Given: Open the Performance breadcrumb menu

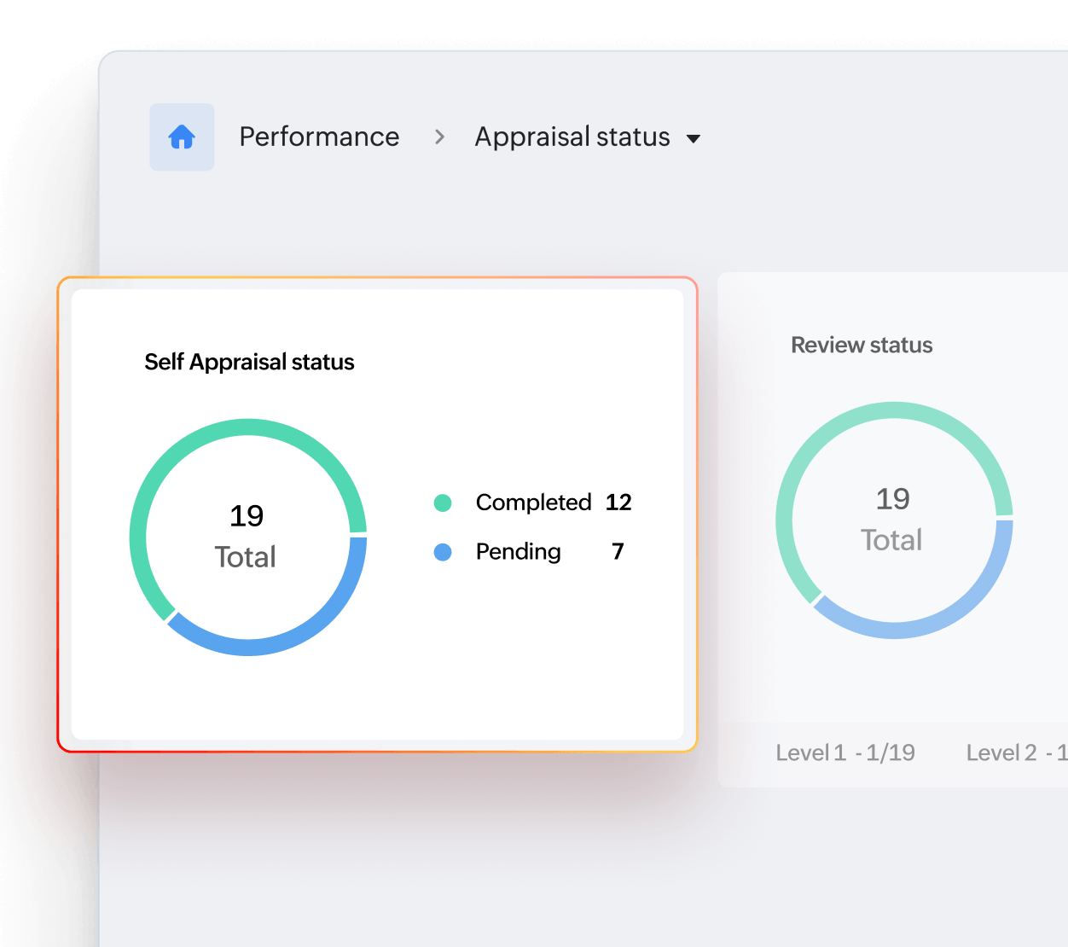Looking at the screenshot, I should 320,137.
